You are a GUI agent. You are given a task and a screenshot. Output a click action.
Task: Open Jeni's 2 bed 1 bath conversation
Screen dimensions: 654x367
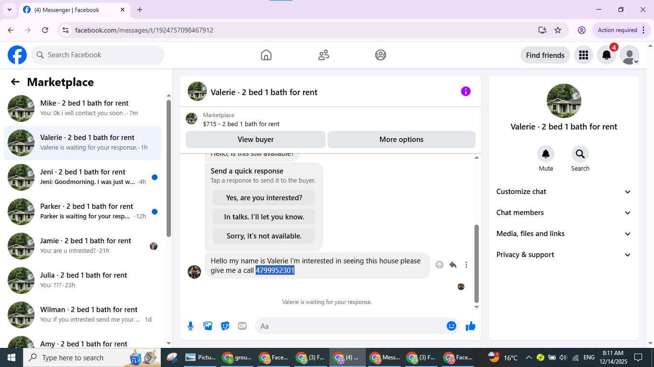[x=82, y=177]
